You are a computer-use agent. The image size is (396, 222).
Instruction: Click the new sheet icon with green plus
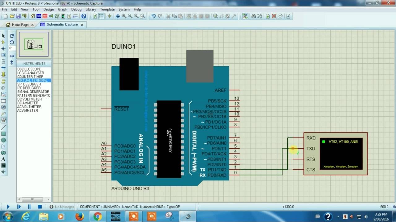(268, 16)
